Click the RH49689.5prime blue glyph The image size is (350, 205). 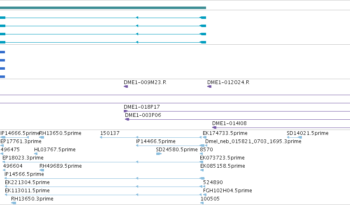42,170
